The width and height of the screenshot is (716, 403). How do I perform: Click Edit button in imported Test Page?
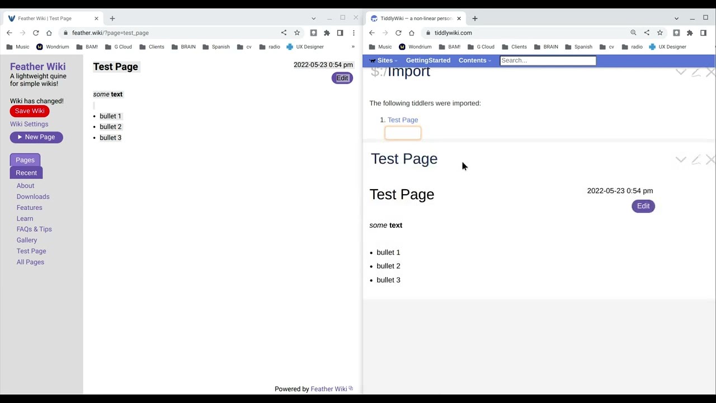click(x=643, y=206)
